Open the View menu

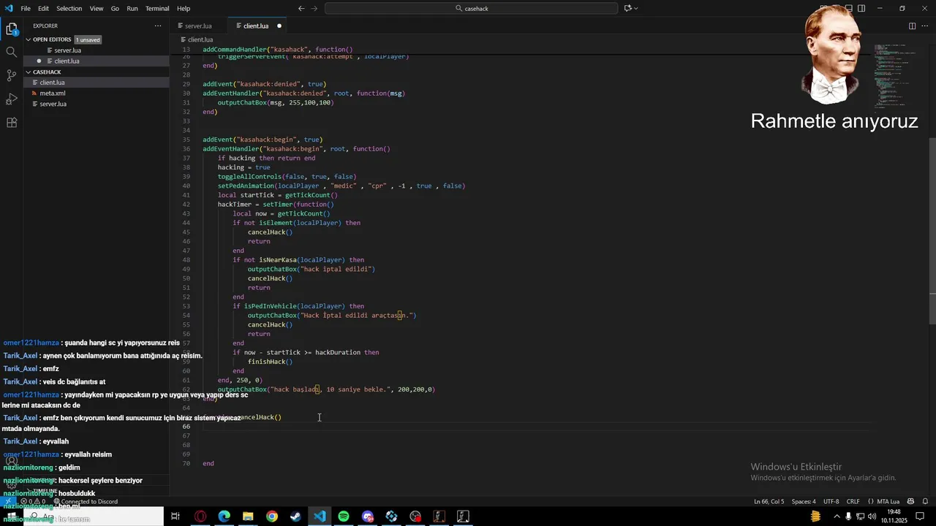click(97, 9)
